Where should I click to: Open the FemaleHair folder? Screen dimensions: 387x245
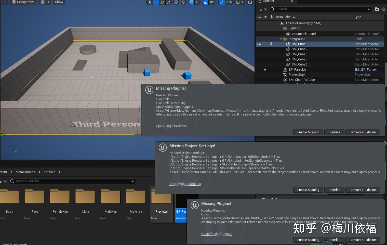point(60,204)
